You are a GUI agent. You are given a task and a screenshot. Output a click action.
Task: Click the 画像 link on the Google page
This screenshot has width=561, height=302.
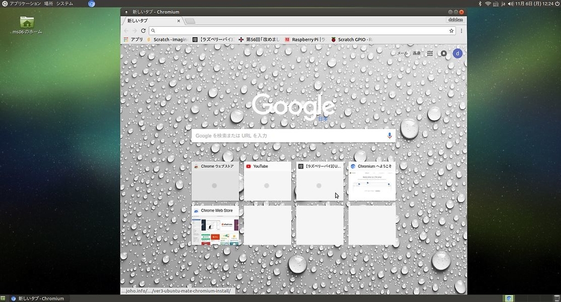[416, 53]
